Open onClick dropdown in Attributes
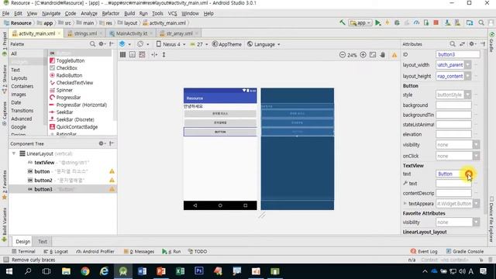Viewport: 496px width, 279px height. [x=476, y=156]
